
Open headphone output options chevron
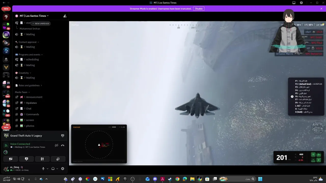point(57,169)
